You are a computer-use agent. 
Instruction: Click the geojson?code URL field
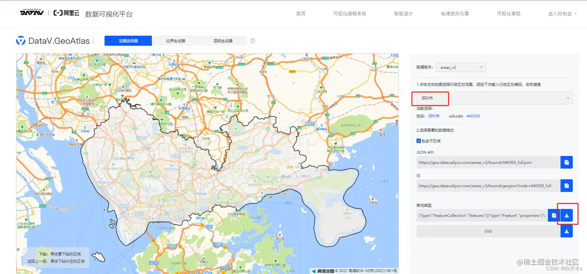pyautogui.click(x=488, y=186)
